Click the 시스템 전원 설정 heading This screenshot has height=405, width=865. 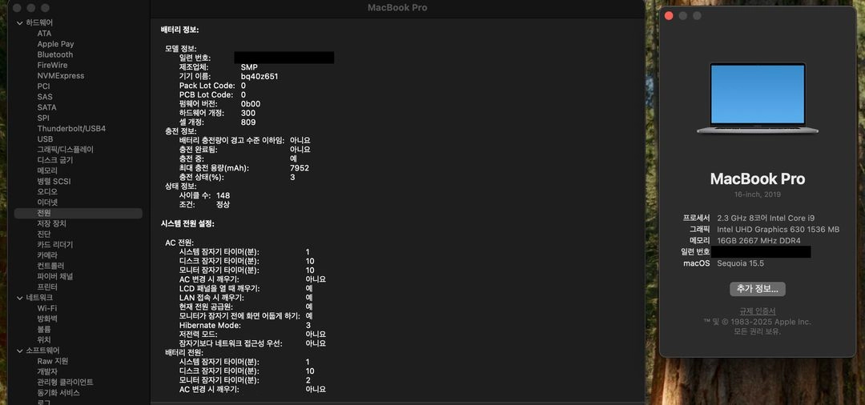pyautogui.click(x=187, y=224)
